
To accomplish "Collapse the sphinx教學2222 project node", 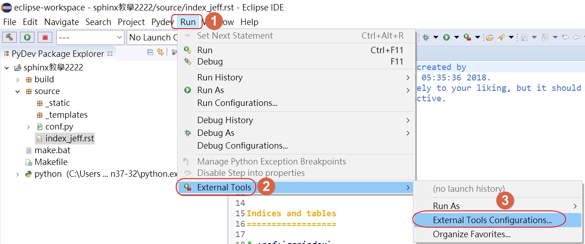I will (7, 68).
